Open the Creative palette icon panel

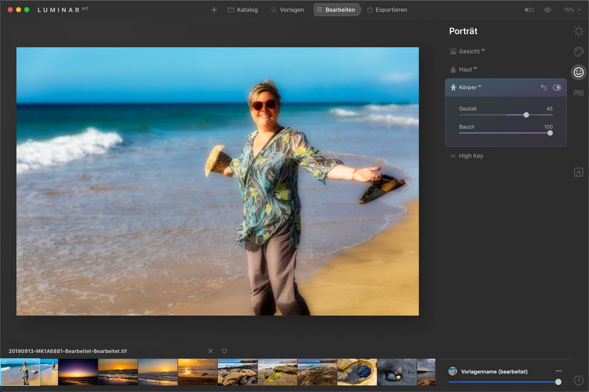coord(578,52)
